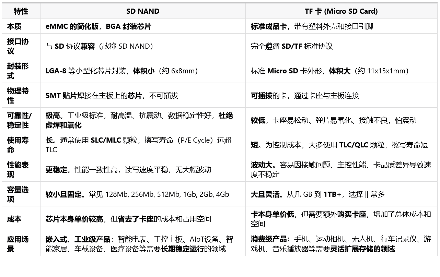Click the cell starting '波动大。容易因接触问题'
Viewport: 440px width, 277px height.
point(341,169)
